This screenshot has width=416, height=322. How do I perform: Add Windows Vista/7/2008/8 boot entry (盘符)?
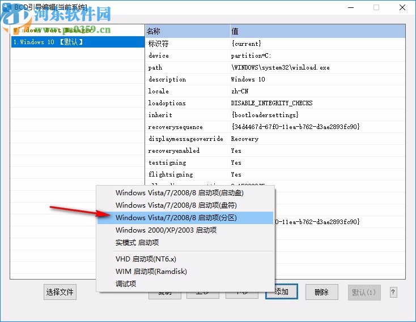(185, 205)
